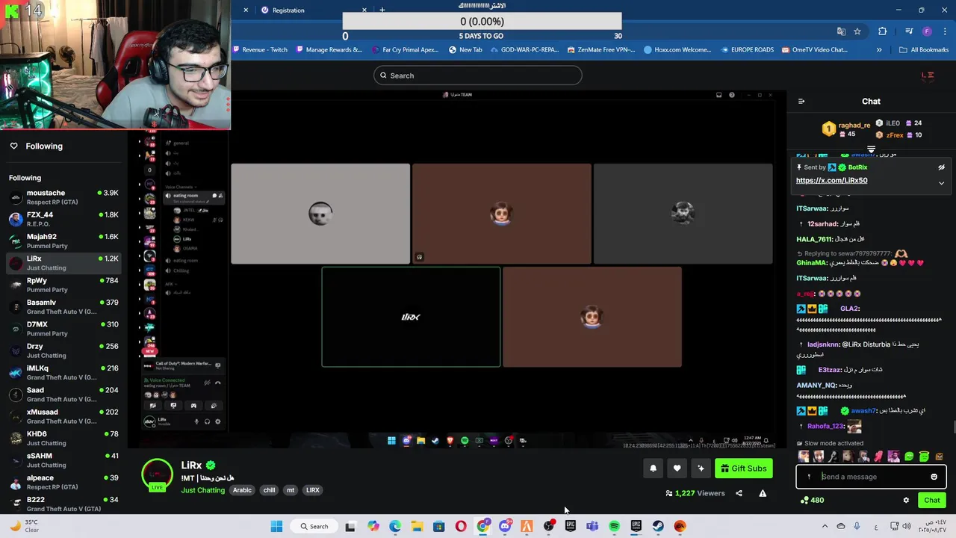
Task: Show hidden system tray icons chevron
Action: [824, 526]
